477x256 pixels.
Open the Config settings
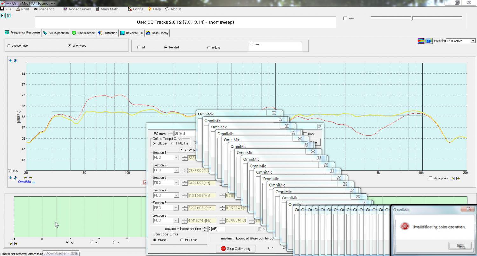135,9
